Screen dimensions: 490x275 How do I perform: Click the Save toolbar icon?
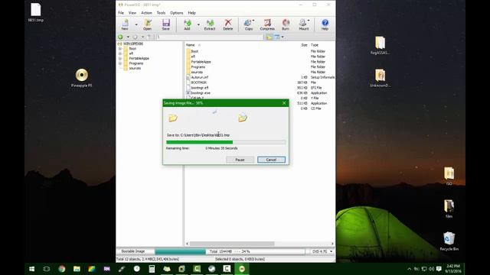[x=165, y=24]
